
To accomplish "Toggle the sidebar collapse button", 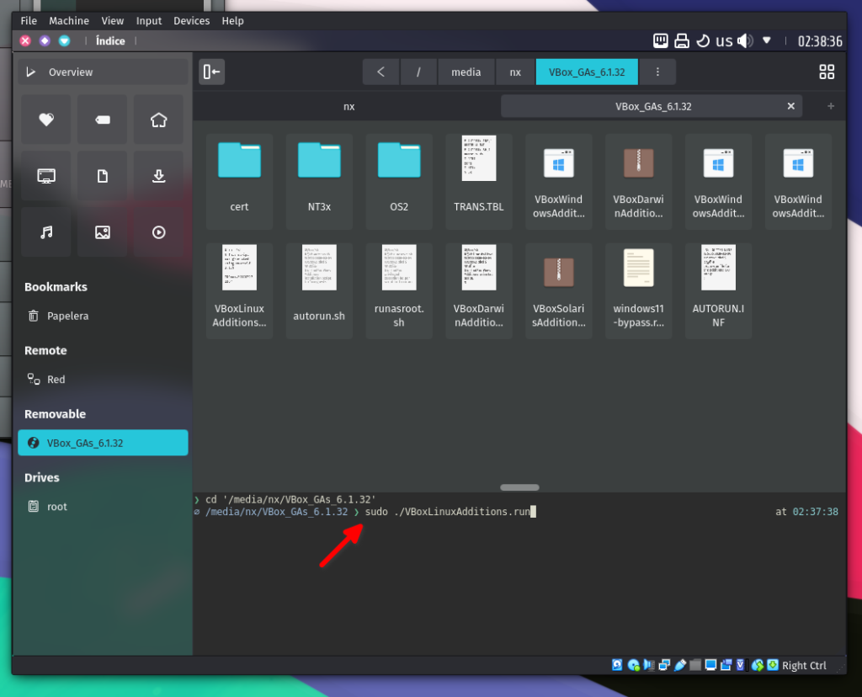I will point(211,72).
